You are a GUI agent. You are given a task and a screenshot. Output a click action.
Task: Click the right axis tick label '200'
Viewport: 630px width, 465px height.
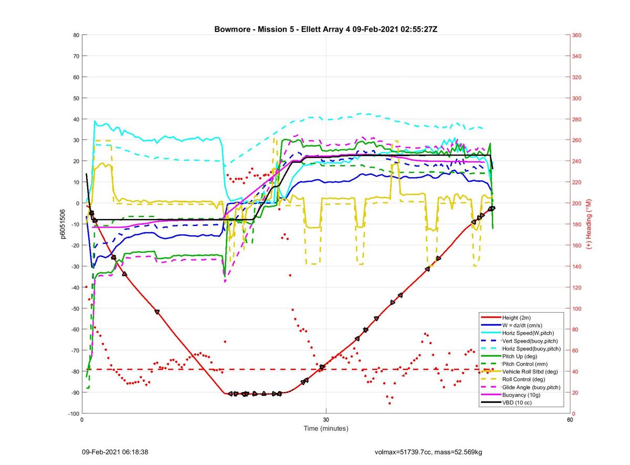tap(577, 203)
